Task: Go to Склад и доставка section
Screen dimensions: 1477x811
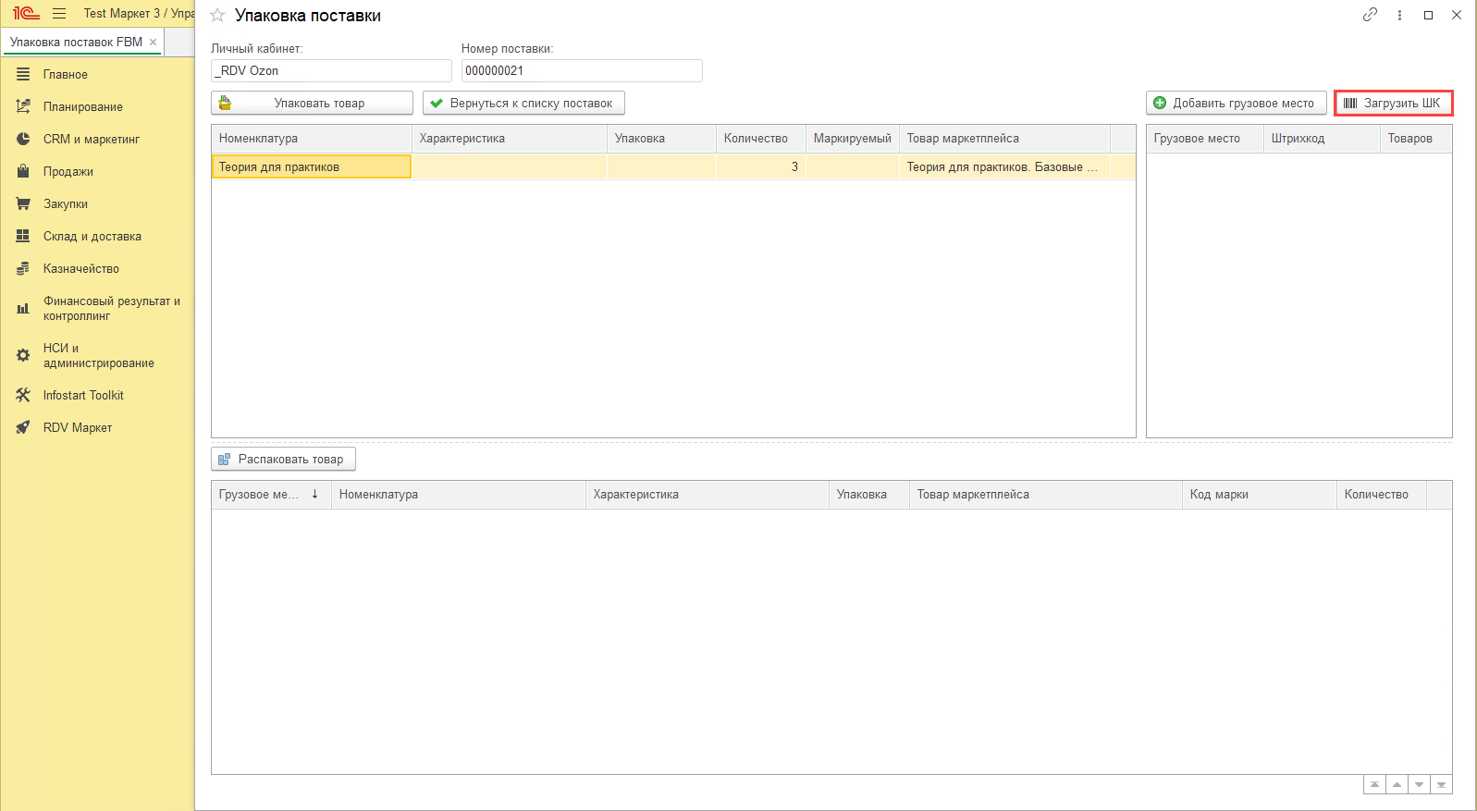Action: click(x=92, y=237)
